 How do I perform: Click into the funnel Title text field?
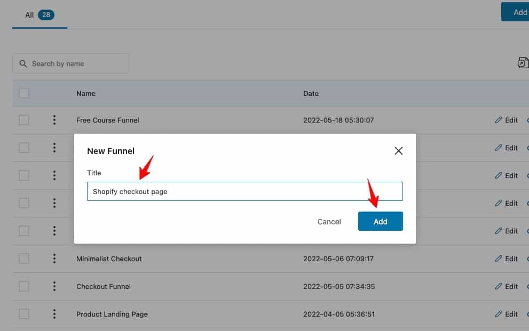point(244,191)
